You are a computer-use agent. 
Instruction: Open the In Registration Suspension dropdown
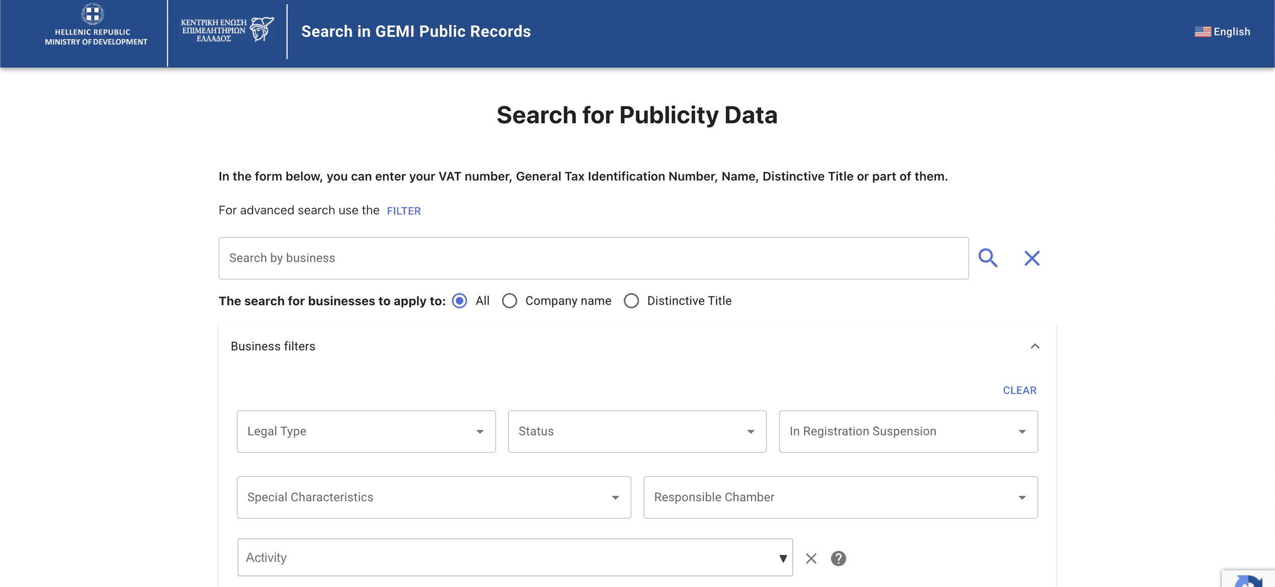click(x=908, y=432)
